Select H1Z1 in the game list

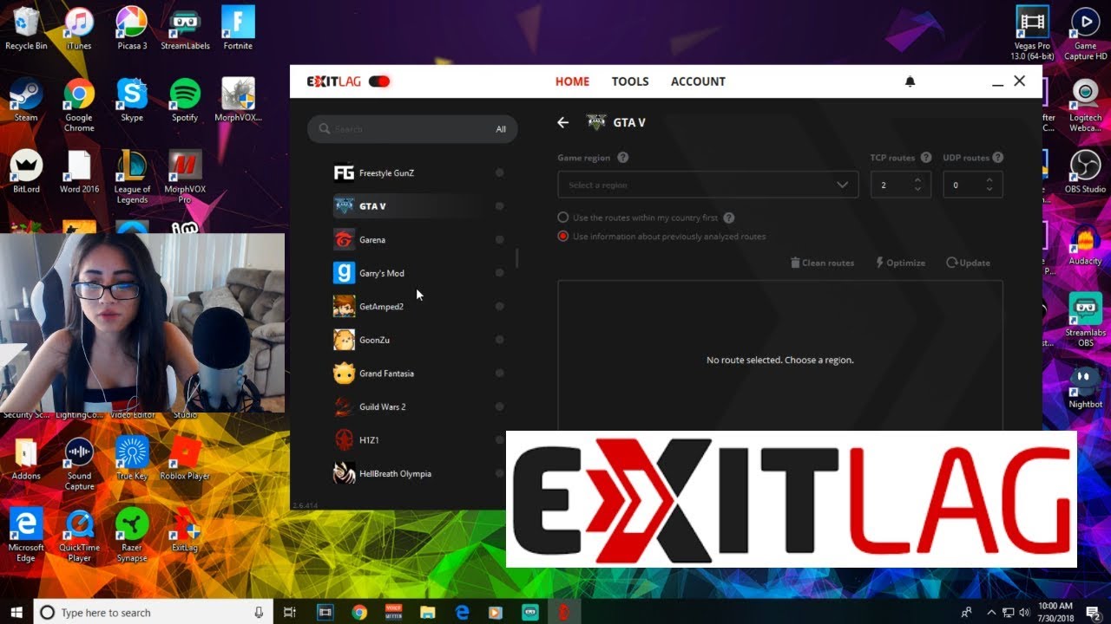(x=418, y=440)
